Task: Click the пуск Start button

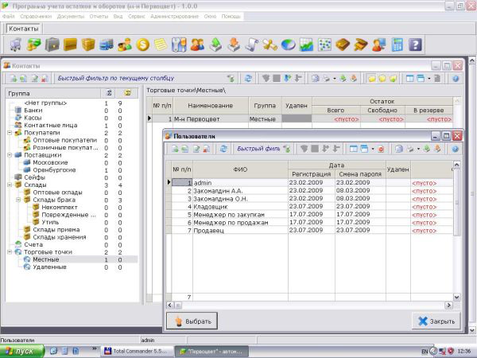Action: point(22,352)
